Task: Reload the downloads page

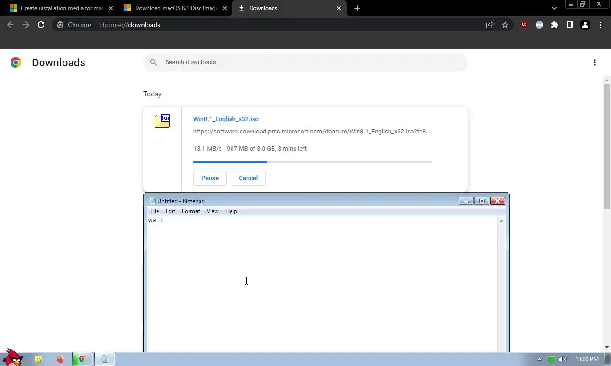Action: point(41,25)
